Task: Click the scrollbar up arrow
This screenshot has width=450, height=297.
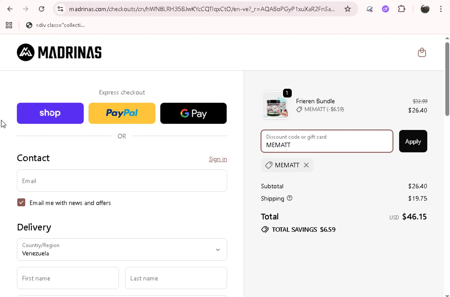Action: coord(447,38)
